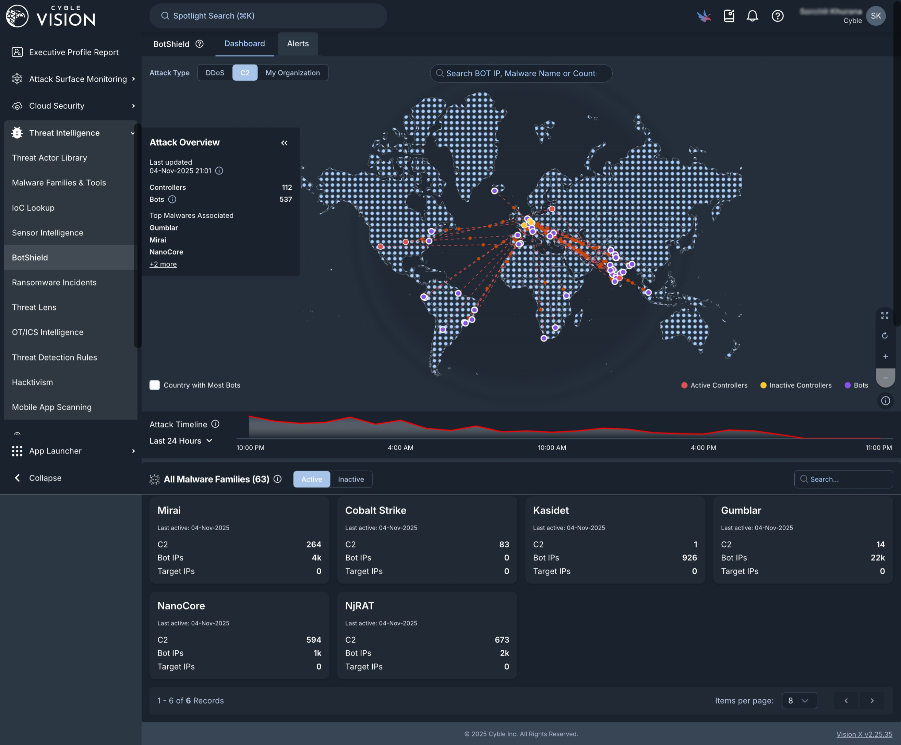Select C2 attack type
The height and width of the screenshot is (745, 901).
(x=245, y=73)
